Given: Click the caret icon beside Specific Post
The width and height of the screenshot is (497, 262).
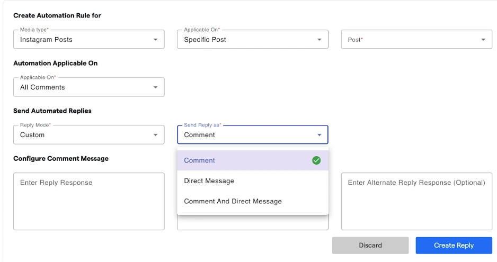Looking at the screenshot, I should click(319, 40).
